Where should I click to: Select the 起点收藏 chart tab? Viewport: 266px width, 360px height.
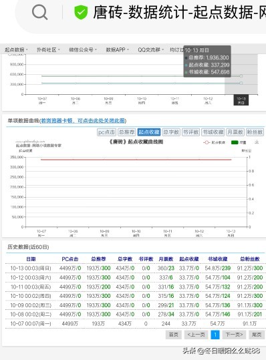pyautogui.click(x=149, y=132)
